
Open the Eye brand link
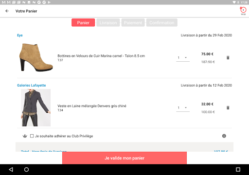[x=20, y=35]
